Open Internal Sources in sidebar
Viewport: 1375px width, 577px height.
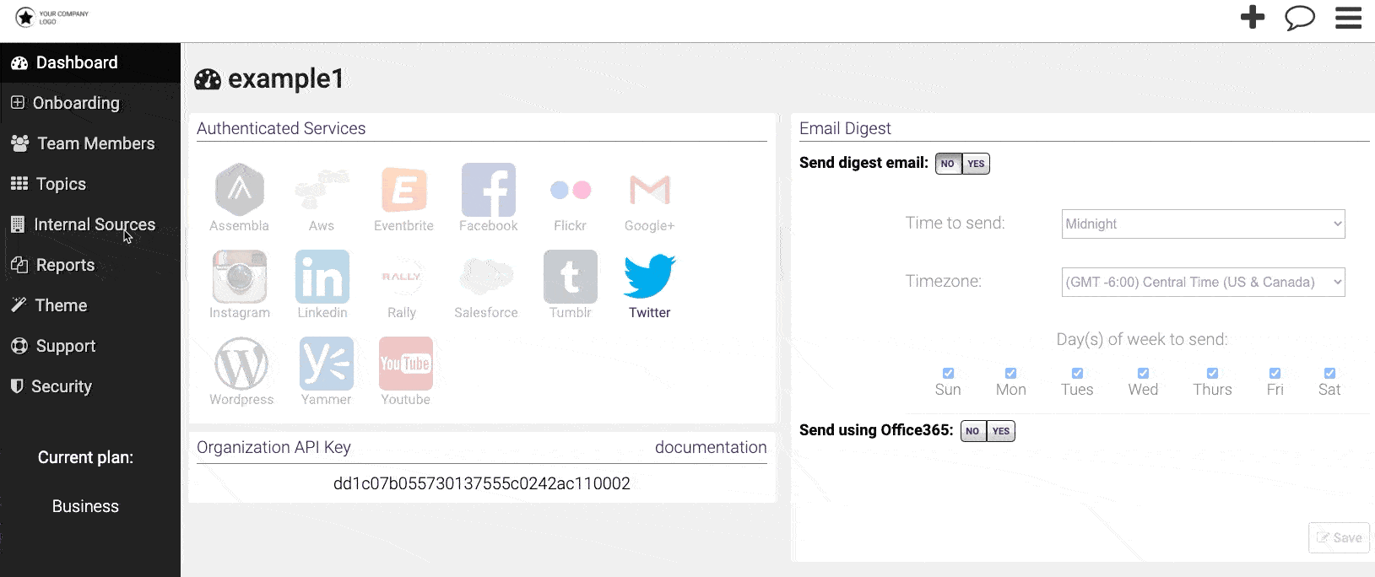[x=90, y=224]
